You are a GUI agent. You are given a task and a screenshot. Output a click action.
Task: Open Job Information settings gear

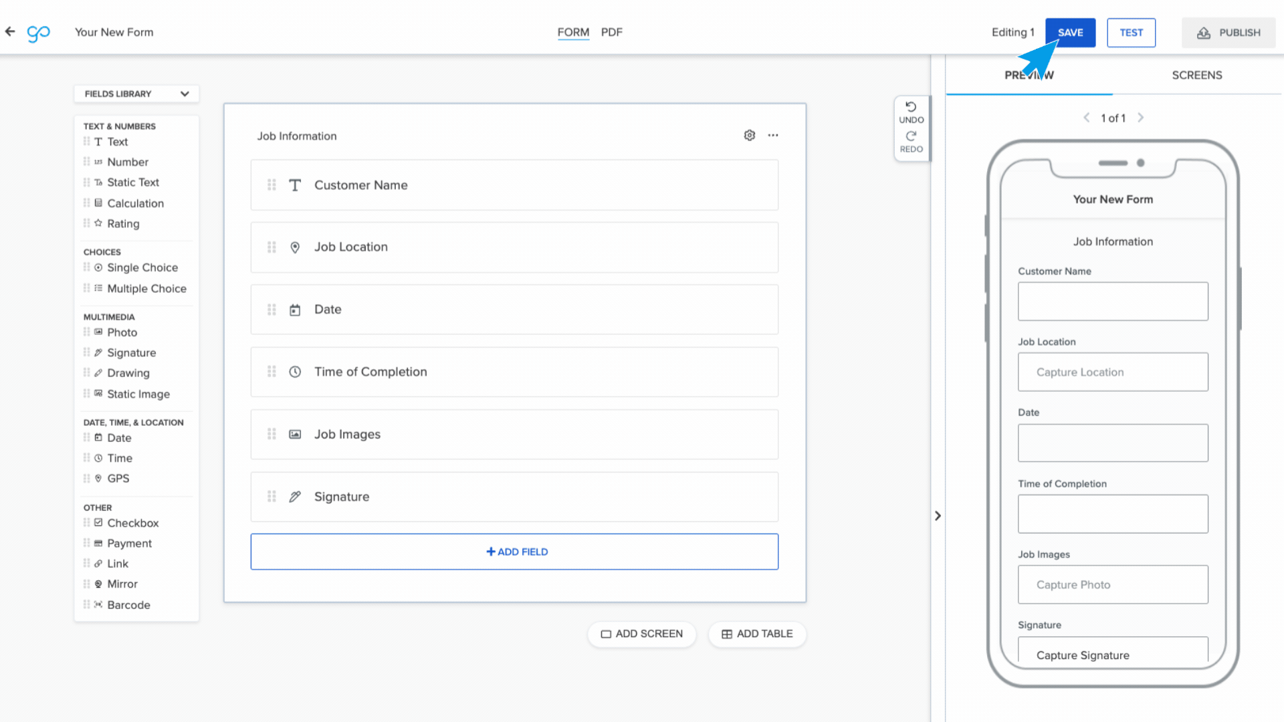click(749, 135)
